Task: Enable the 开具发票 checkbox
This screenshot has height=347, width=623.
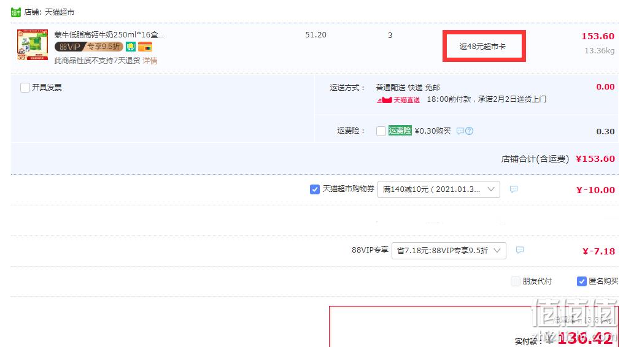Action: (x=25, y=87)
